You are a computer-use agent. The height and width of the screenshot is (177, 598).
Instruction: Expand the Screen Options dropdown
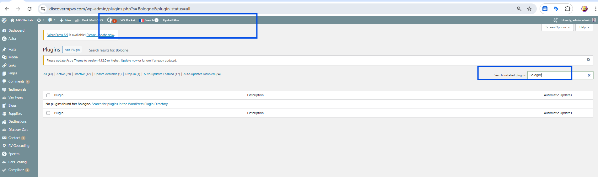(558, 27)
